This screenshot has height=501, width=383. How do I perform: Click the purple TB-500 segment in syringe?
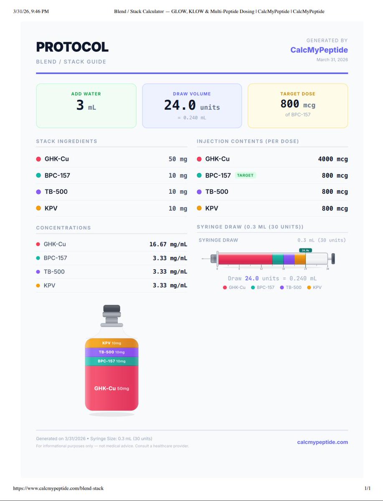[x=289, y=259]
